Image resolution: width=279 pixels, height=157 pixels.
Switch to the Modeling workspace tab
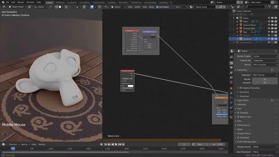60,3
